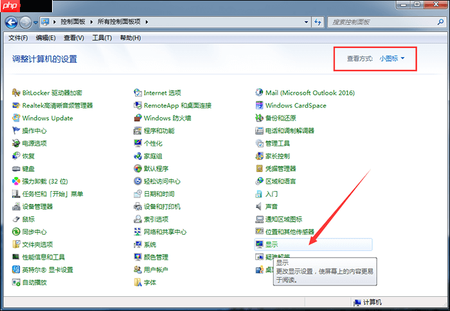Open the RemoteApp 和桌面连接 link
Image resolution: width=450 pixels, height=311 pixels.
click(x=177, y=105)
